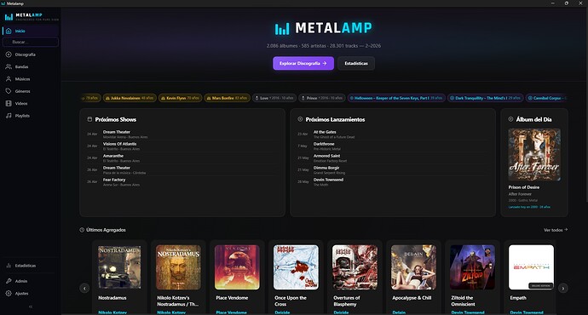Click the Buscar search field
Screen dimensions: 588x315
click(x=31, y=42)
